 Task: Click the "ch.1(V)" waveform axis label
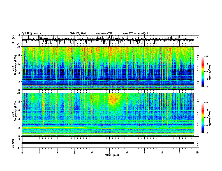pos(13,40)
